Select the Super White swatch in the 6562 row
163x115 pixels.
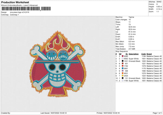(x=123, y=59)
